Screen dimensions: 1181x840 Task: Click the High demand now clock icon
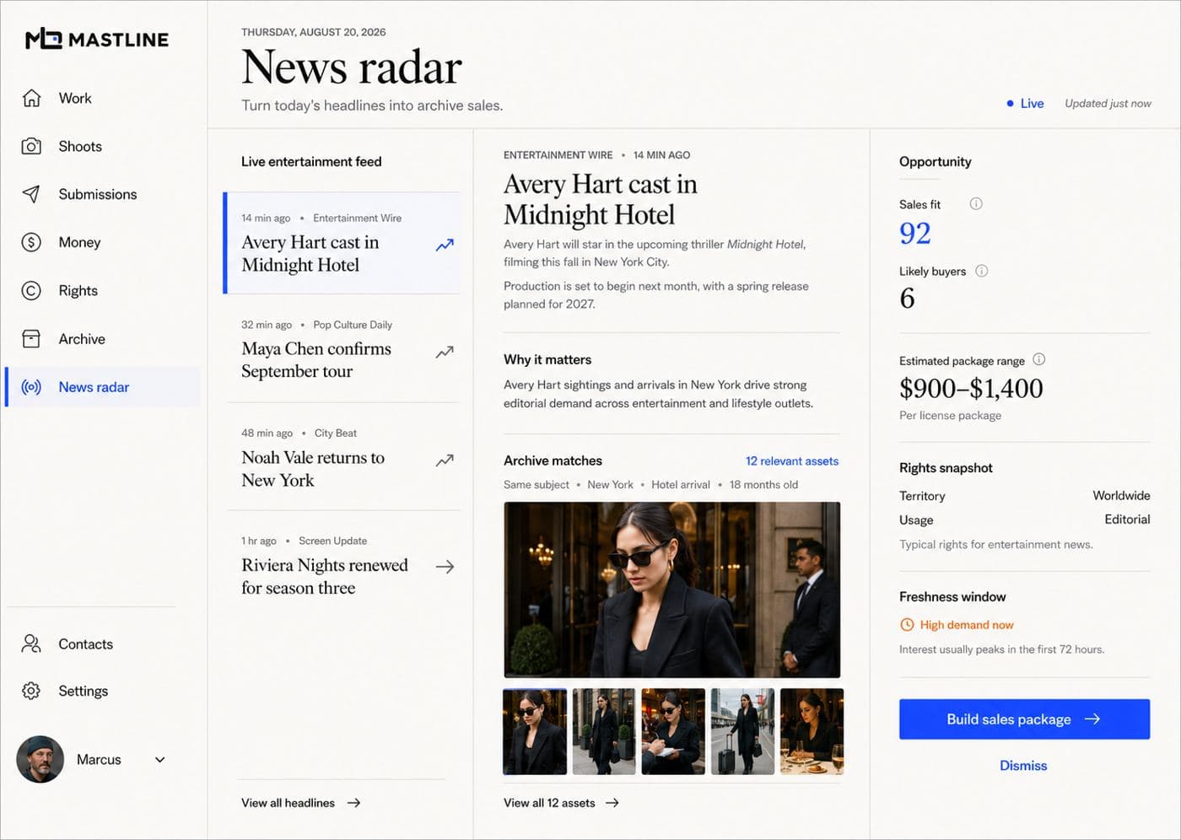pyautogui.click(x=907, y=625)
